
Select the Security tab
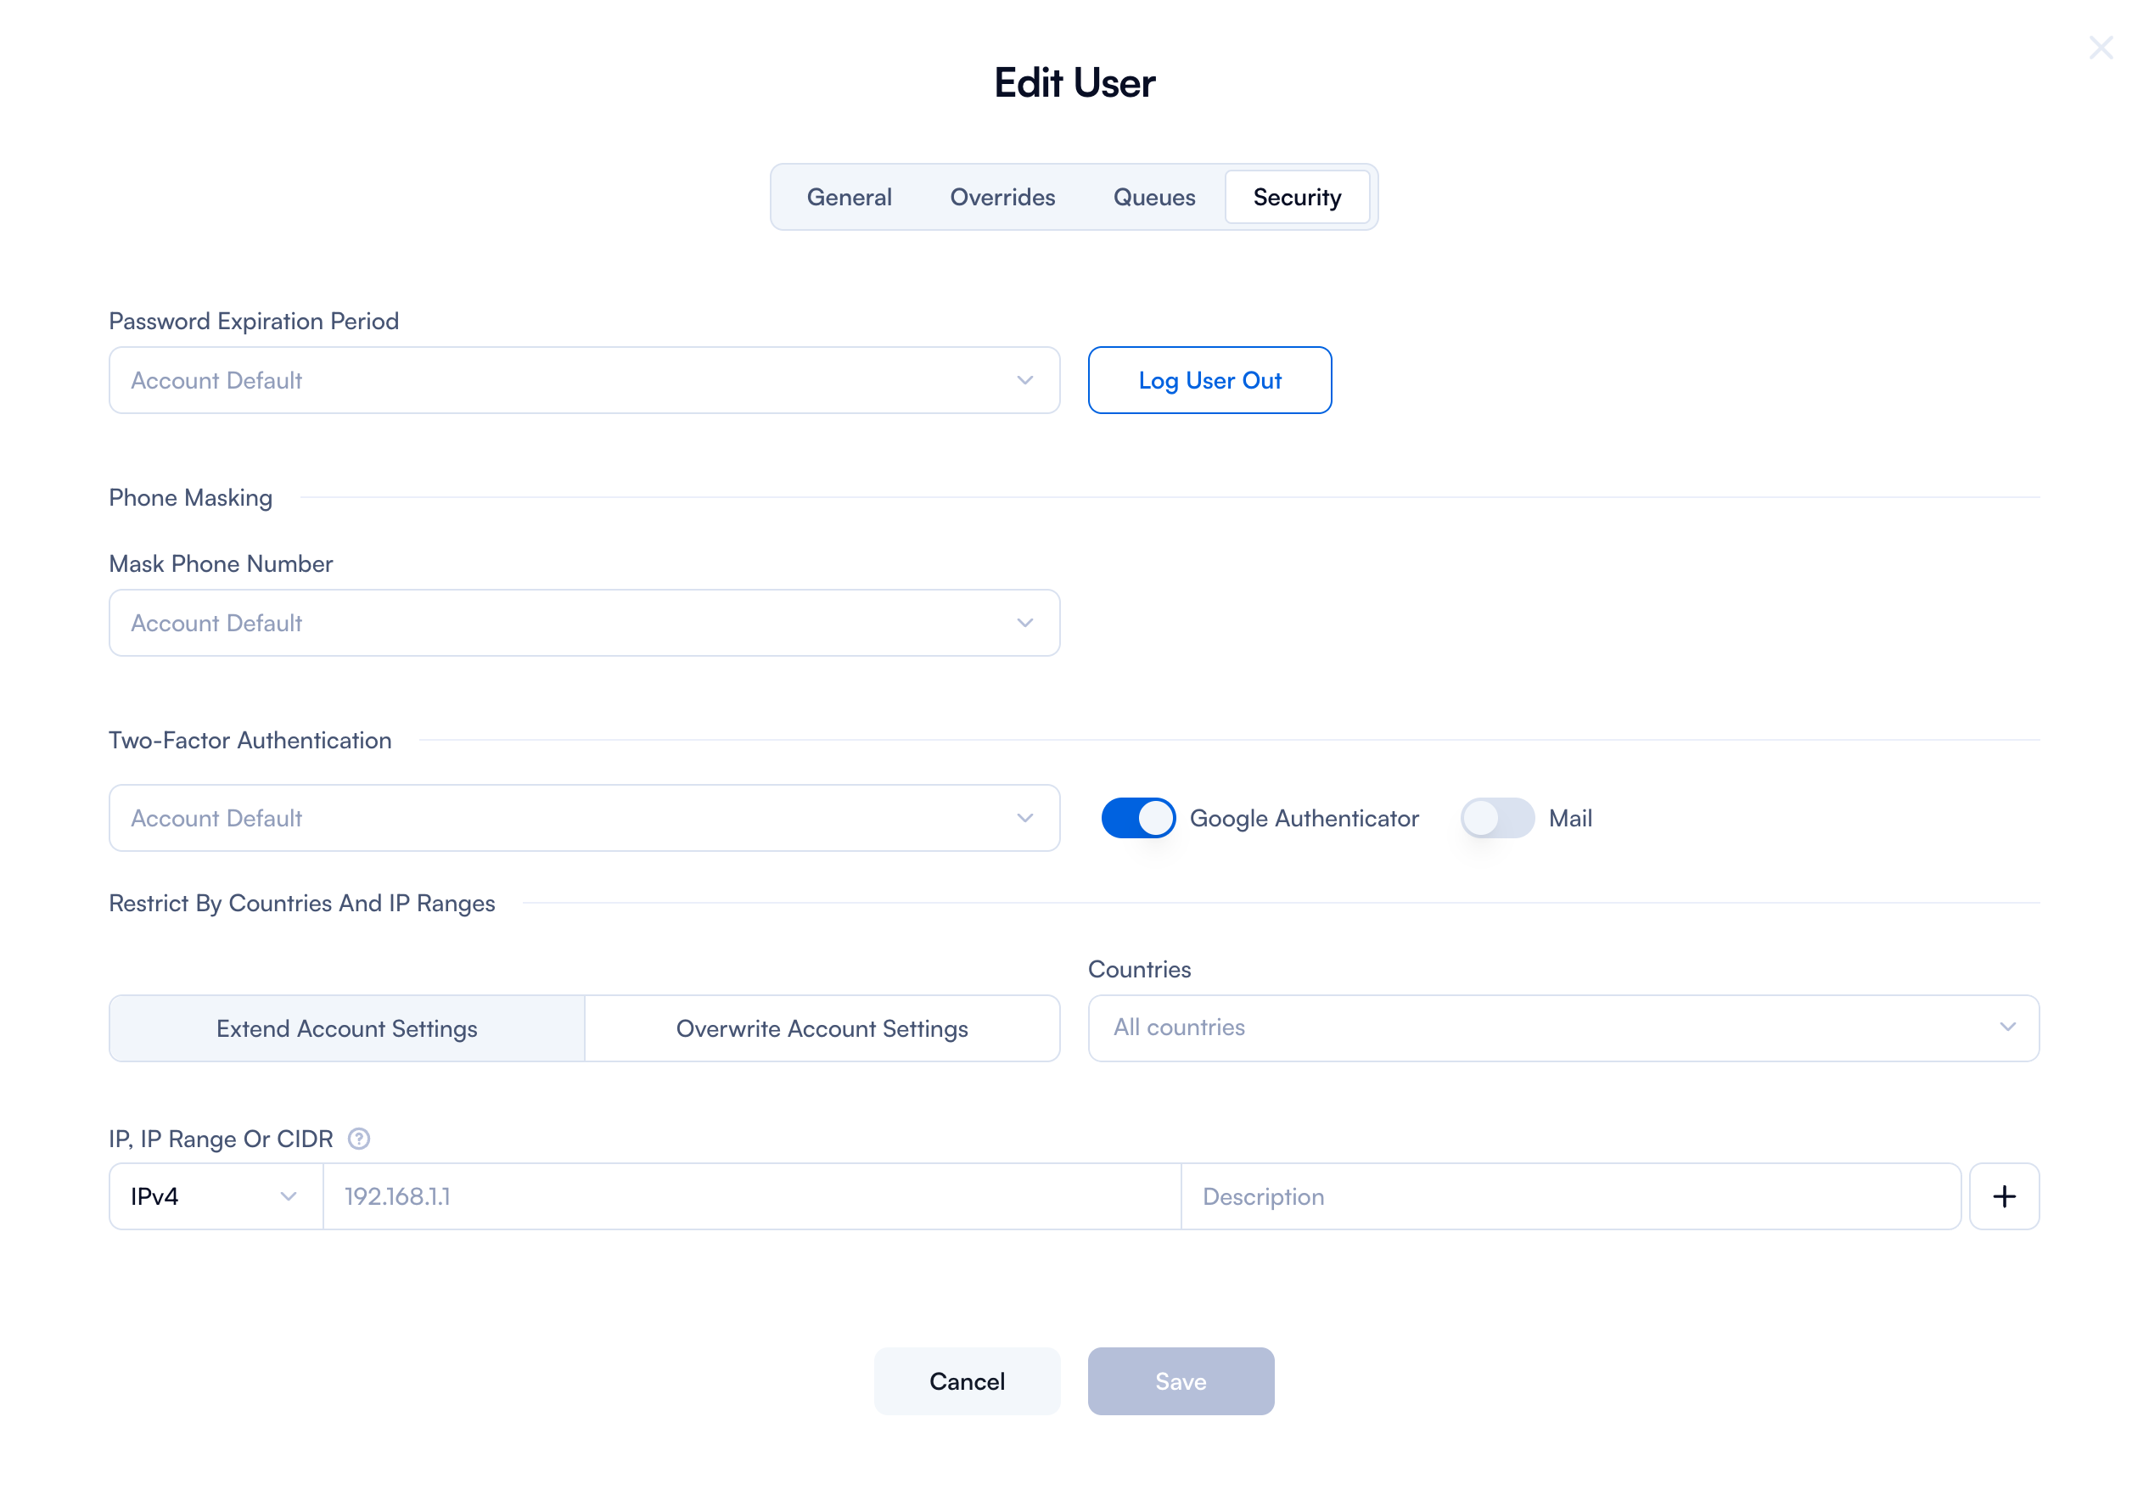coord(1296,198)
